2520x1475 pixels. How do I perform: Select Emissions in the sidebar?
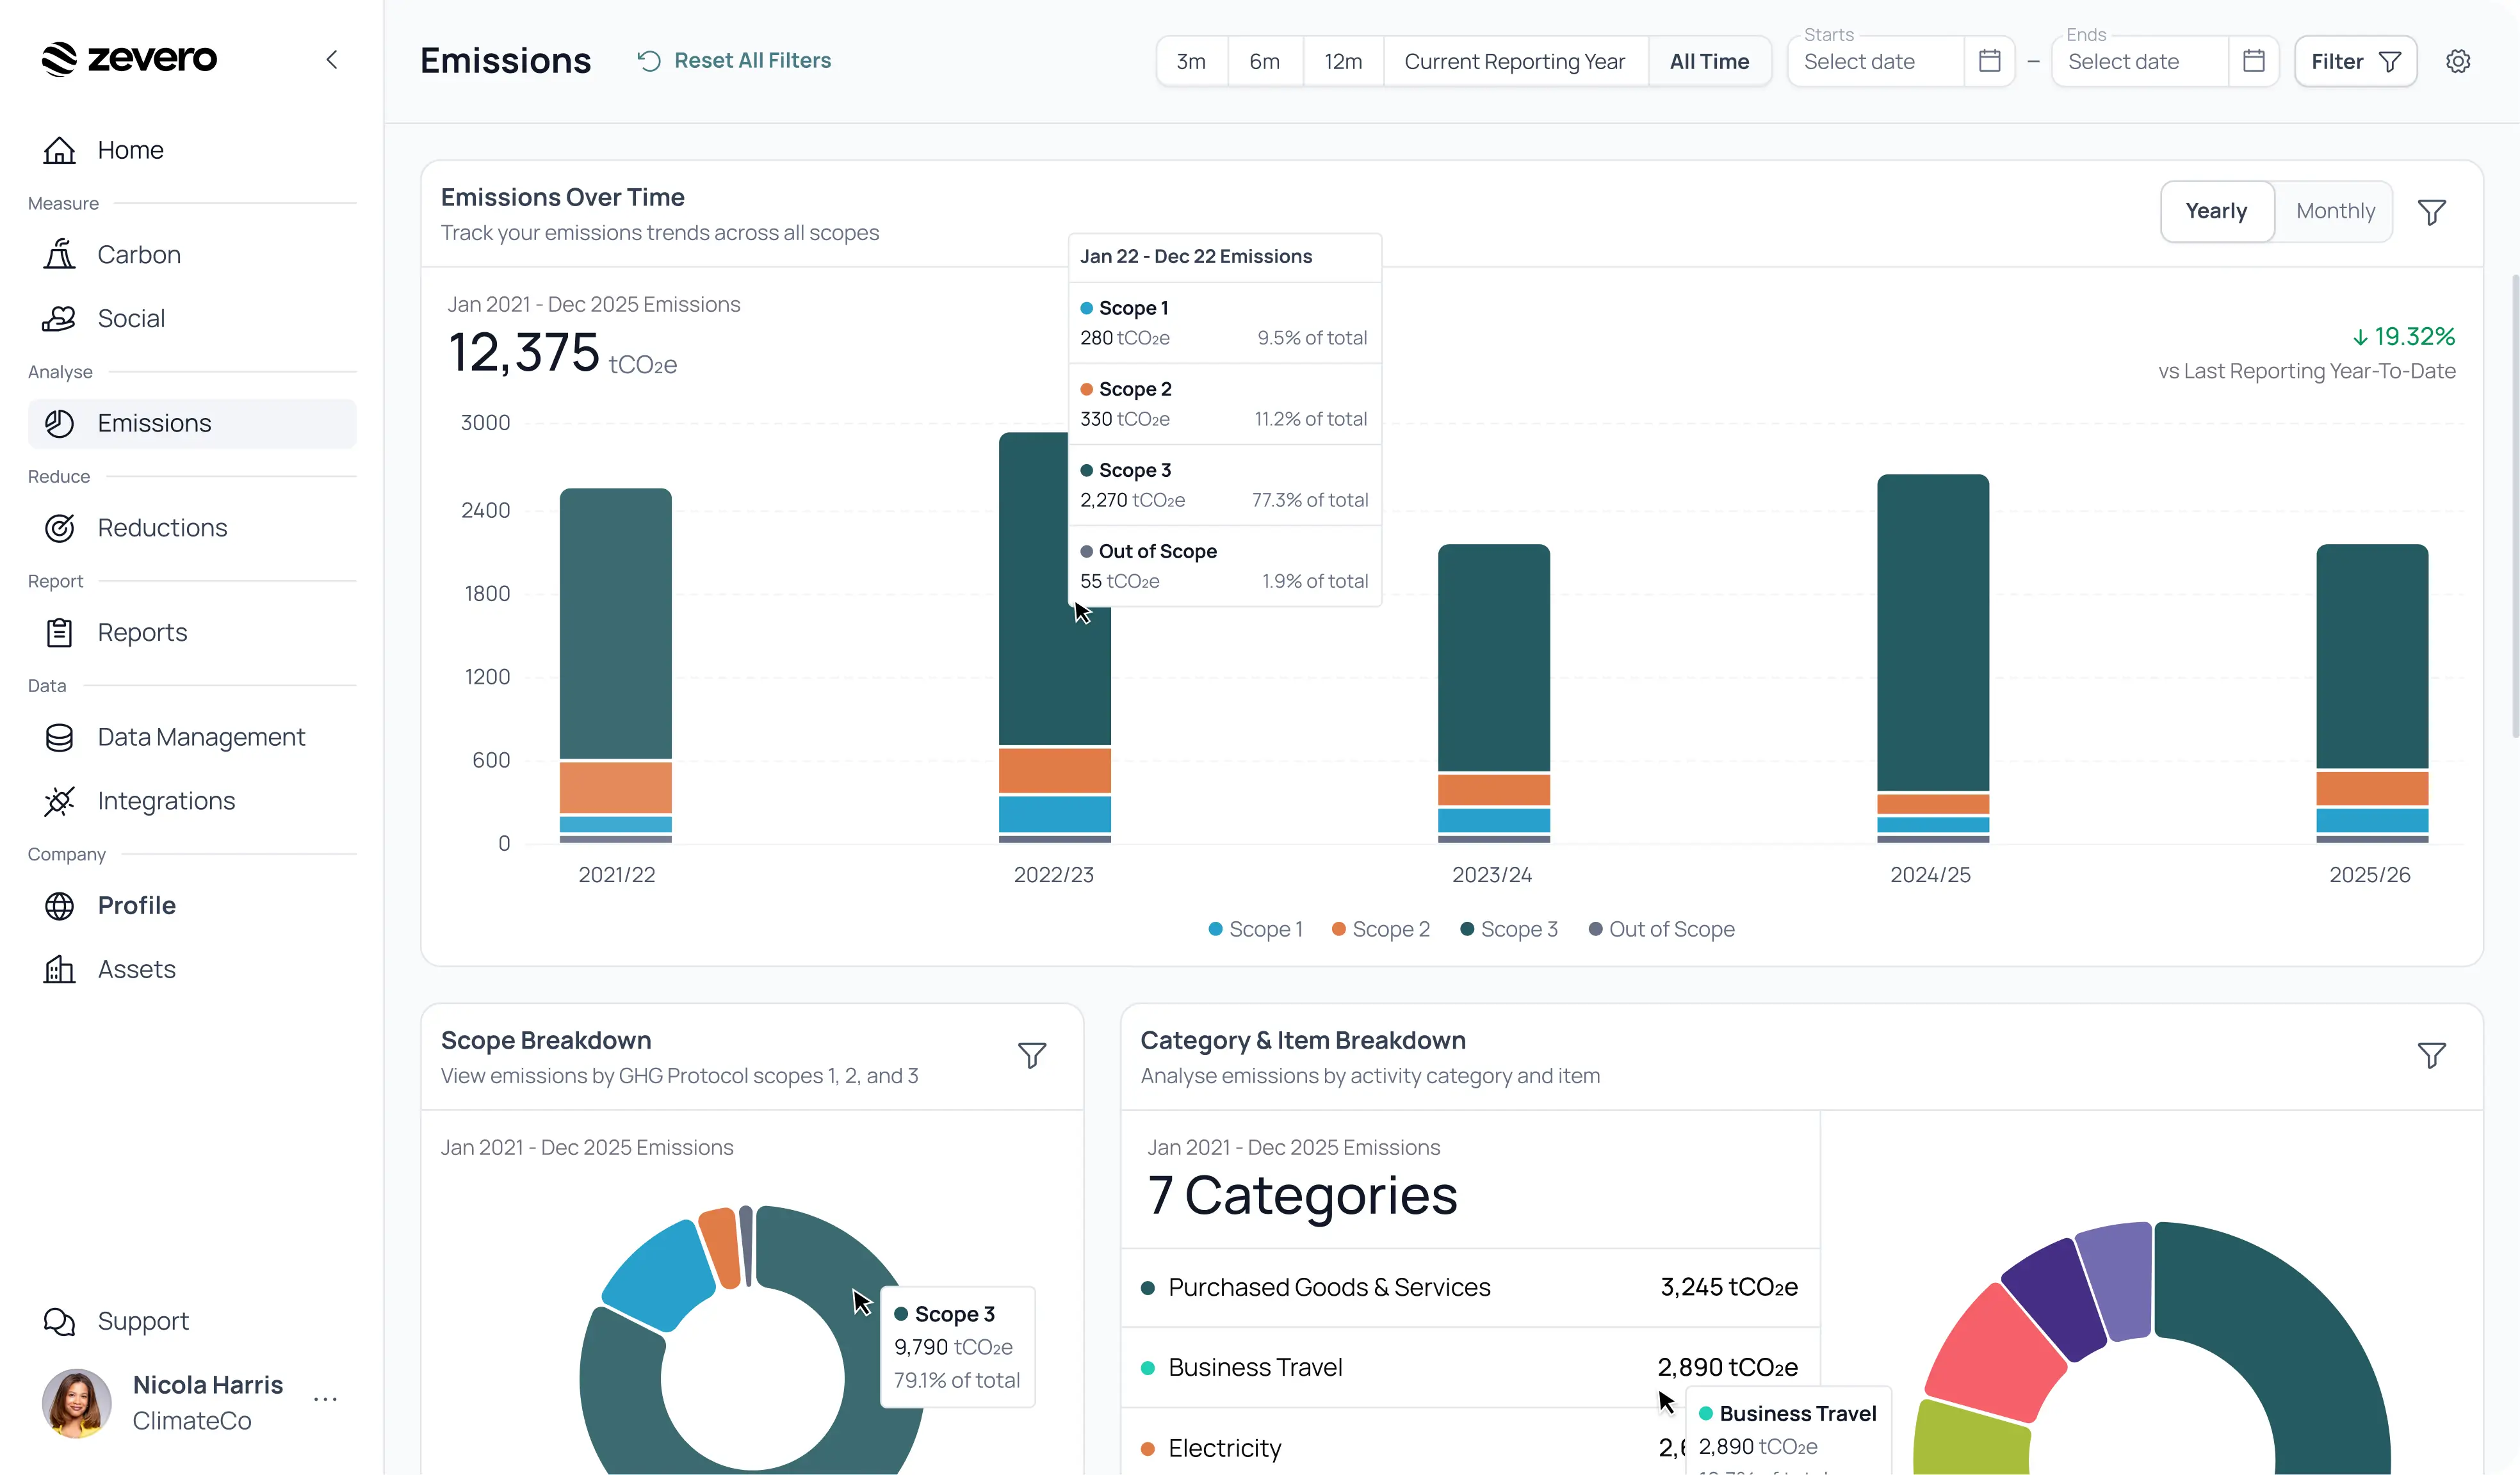(x=192, y=424)
